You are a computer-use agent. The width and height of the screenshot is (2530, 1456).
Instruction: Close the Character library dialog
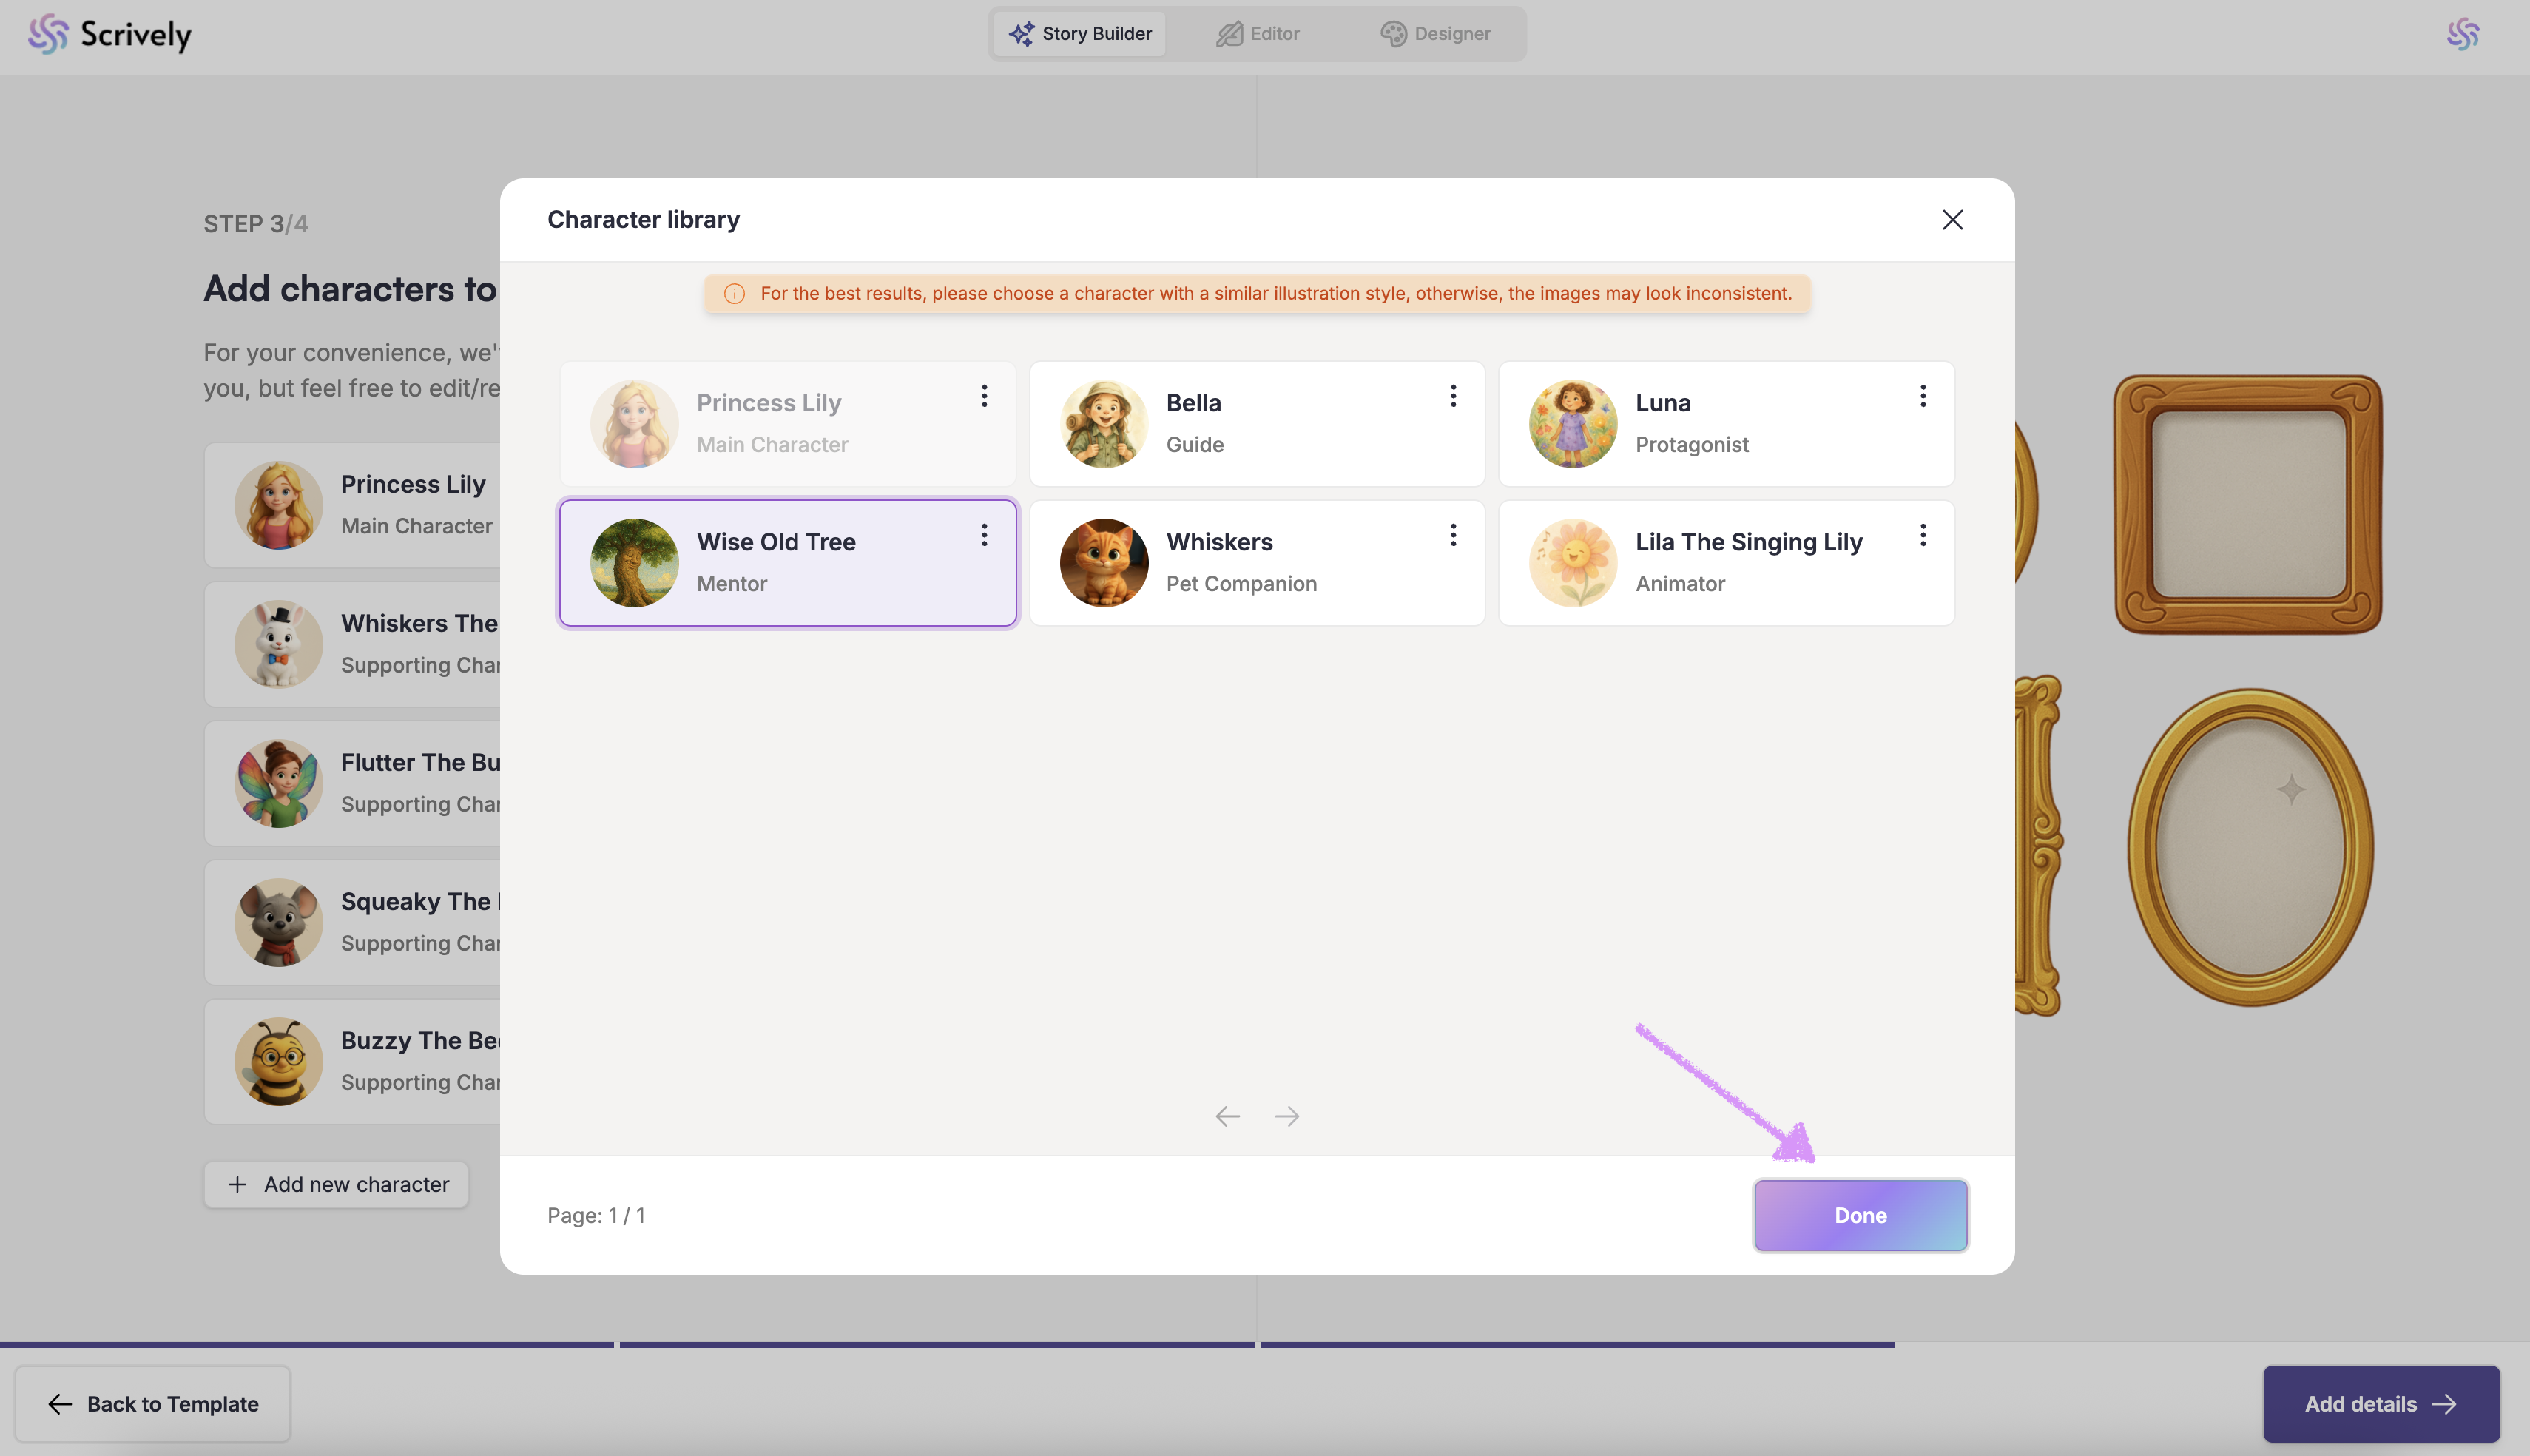(x=1952, y=220)
